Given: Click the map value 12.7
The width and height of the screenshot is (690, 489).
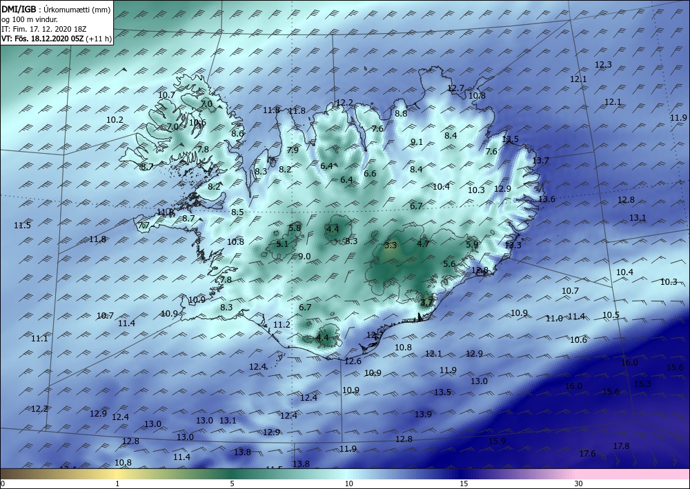Looking at the screenshot, I should coord(455,88).
